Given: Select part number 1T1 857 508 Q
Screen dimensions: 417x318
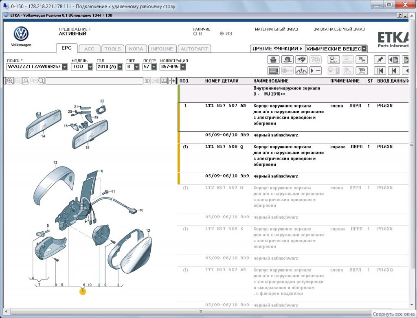Looking at the screenshot, I should [224, 147].
